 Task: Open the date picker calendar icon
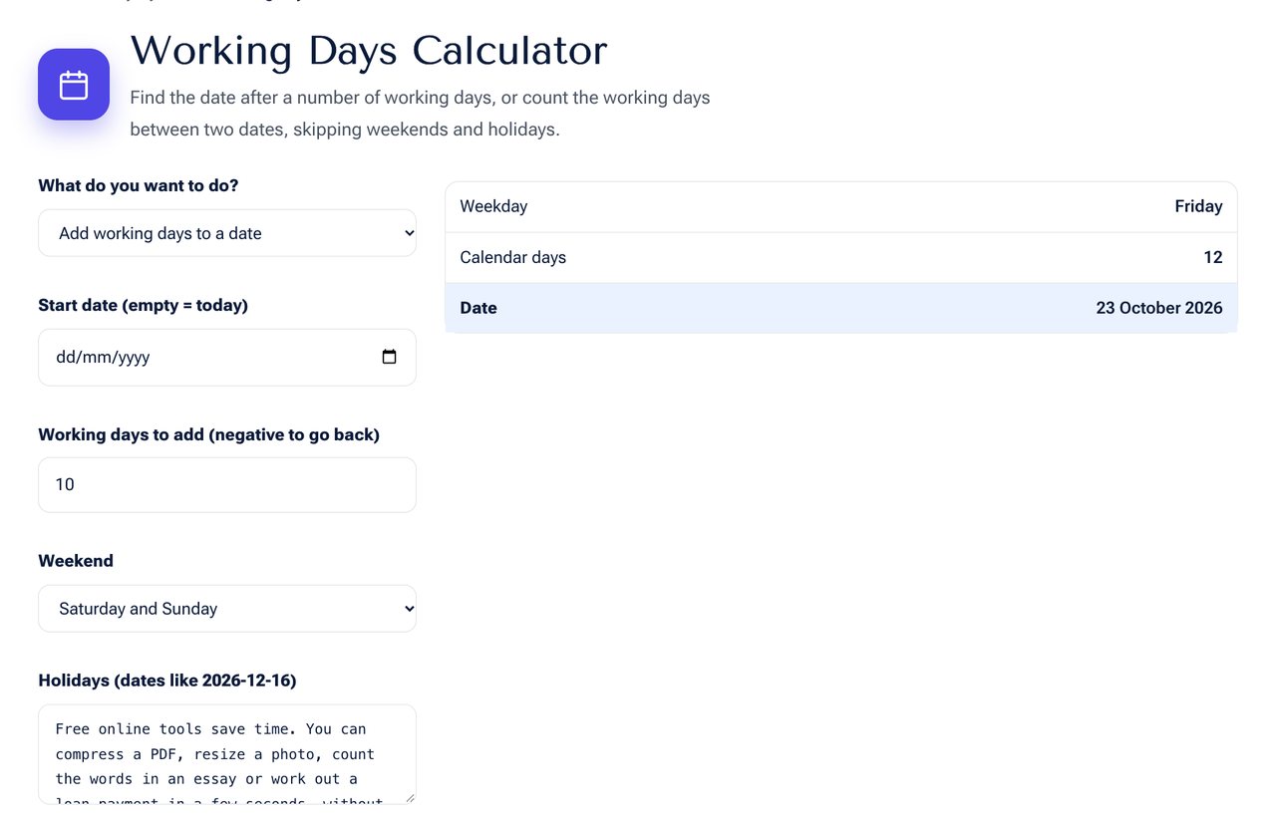(389, 357)
